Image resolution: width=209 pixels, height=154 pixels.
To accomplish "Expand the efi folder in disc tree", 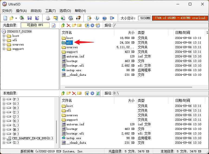I will coord(4,40).
